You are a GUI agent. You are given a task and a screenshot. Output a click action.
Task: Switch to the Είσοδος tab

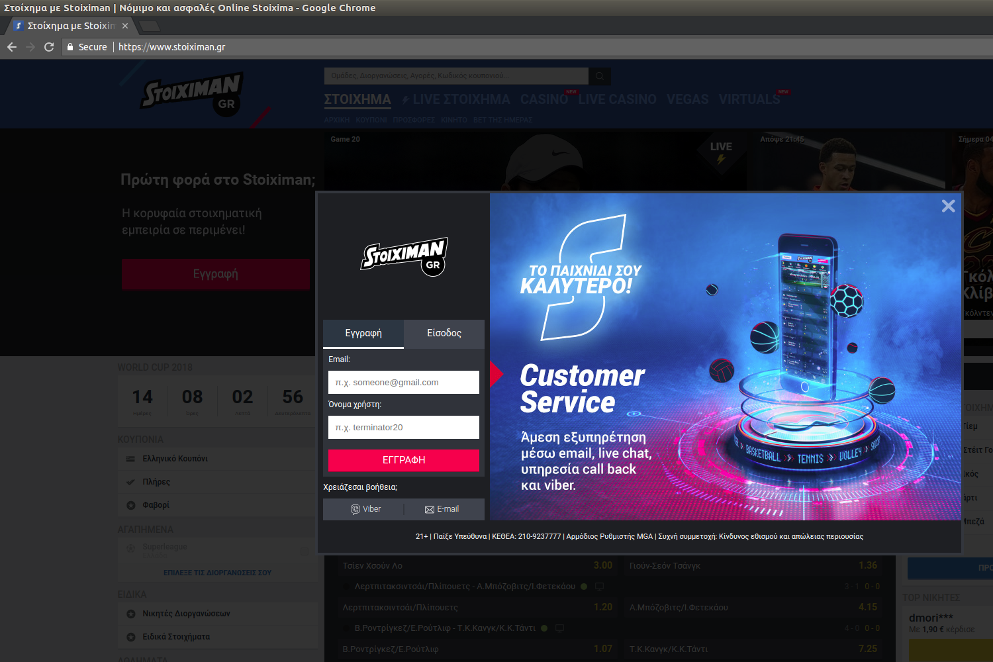(x=444, y=334)
